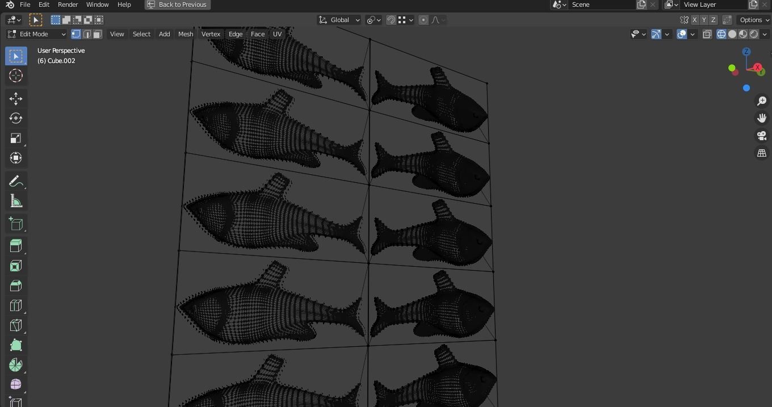
Task: Open the Render menu
Action: click(68, 5)
